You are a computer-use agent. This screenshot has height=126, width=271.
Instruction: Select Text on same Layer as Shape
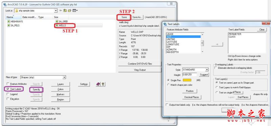point(217,83)
